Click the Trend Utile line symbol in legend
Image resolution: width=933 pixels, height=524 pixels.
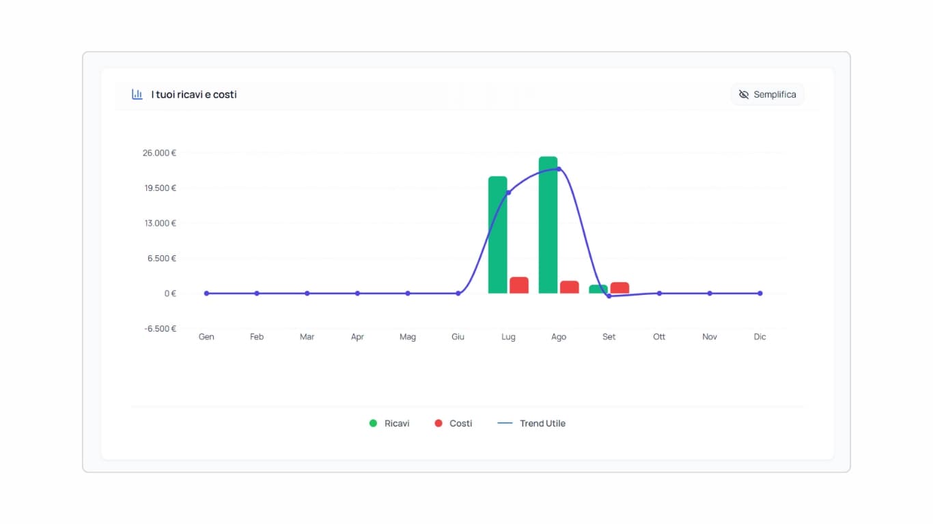pos(503,423)
